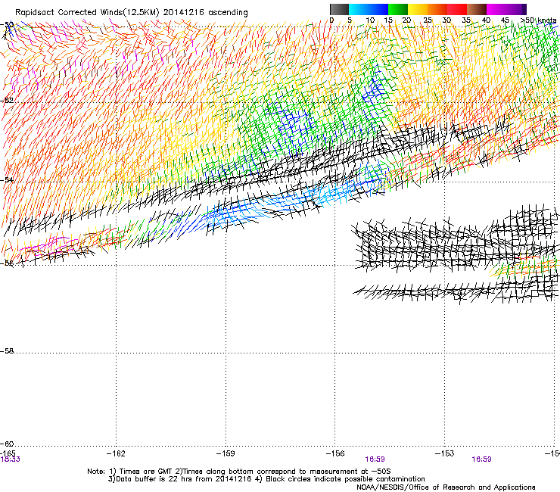The image size is (560, 492).
Task: Click the "-162" longitude axis label
Action: (116, 453)
